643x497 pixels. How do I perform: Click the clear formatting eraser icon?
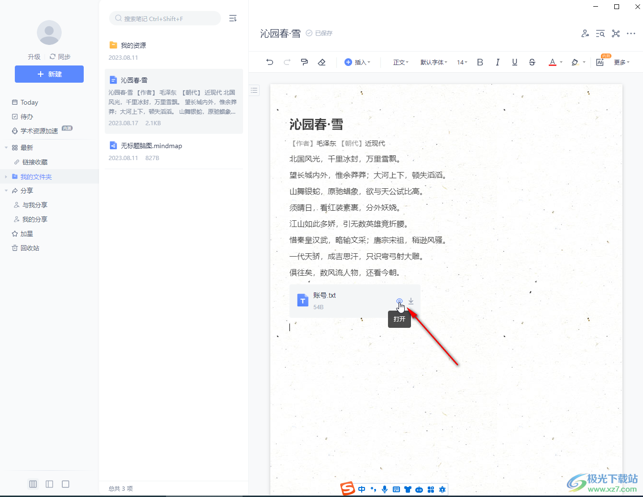321,62
